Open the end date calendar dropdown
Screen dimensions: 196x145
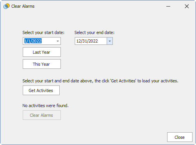coord(110,41)
